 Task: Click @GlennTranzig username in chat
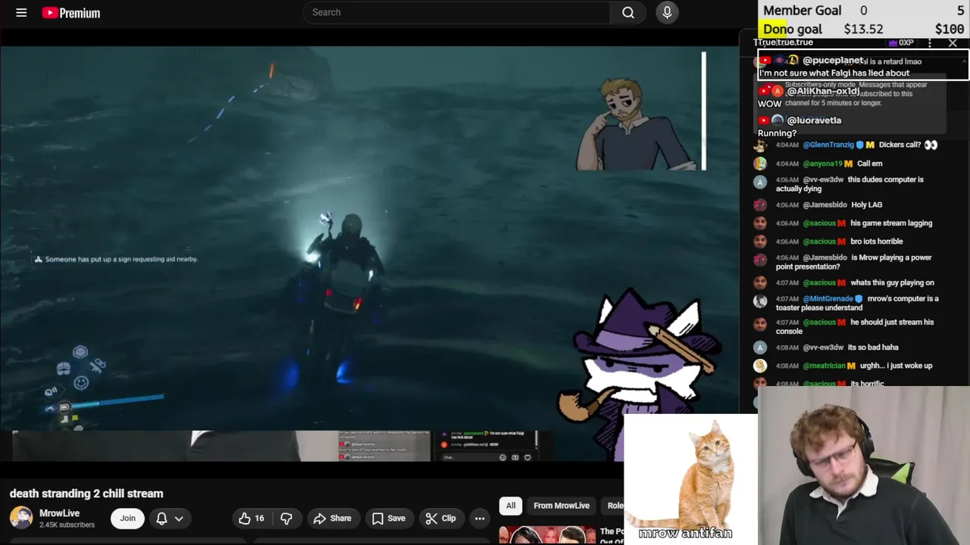(x=828, y=145)
